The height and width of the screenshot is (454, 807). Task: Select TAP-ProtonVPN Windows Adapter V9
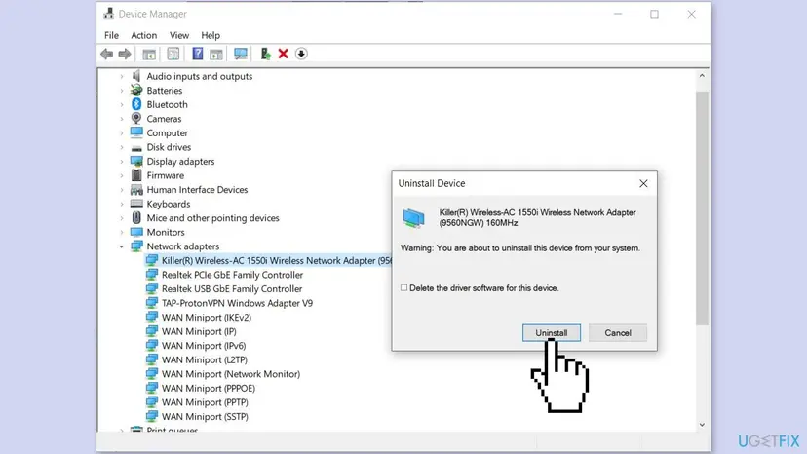click(237, 303)
